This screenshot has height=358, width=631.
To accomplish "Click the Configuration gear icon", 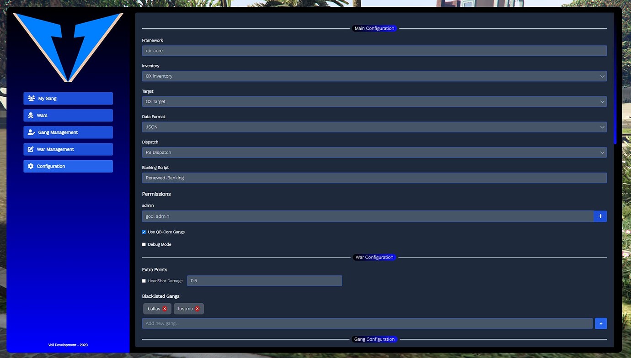I will [x=31, y=166].
